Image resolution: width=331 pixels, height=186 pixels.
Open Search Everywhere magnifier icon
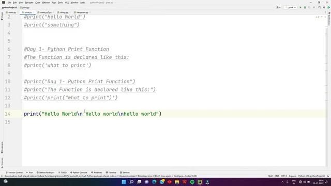(x=320, y=7)
